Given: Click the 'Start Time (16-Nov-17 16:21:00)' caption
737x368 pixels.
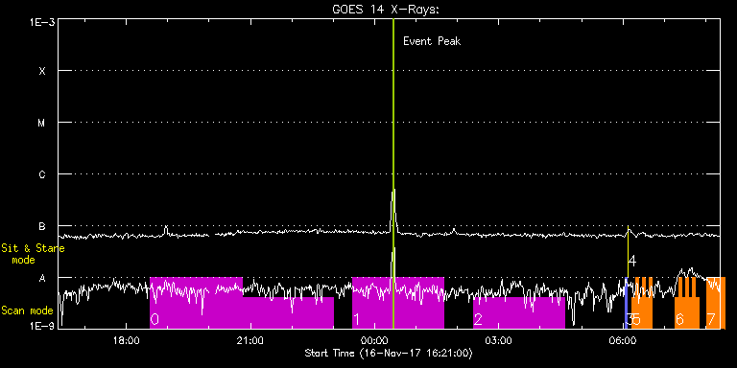Looking at the screenshot, I should (389, 353).
